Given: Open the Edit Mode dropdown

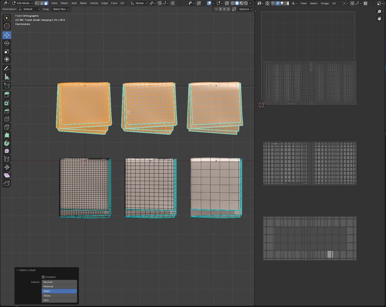Looking at the screenshot, I should point(23,3).
